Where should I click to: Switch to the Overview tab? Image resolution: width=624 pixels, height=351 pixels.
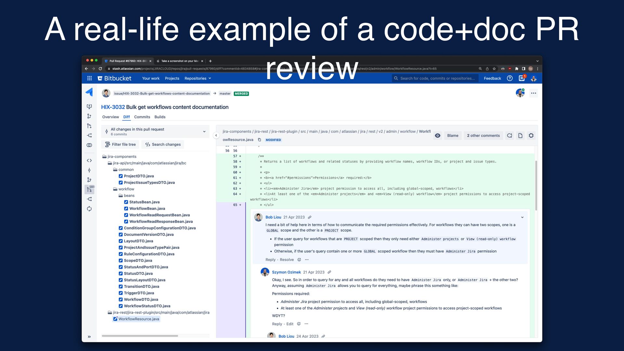pyautogui.click(x=110, y=117)
